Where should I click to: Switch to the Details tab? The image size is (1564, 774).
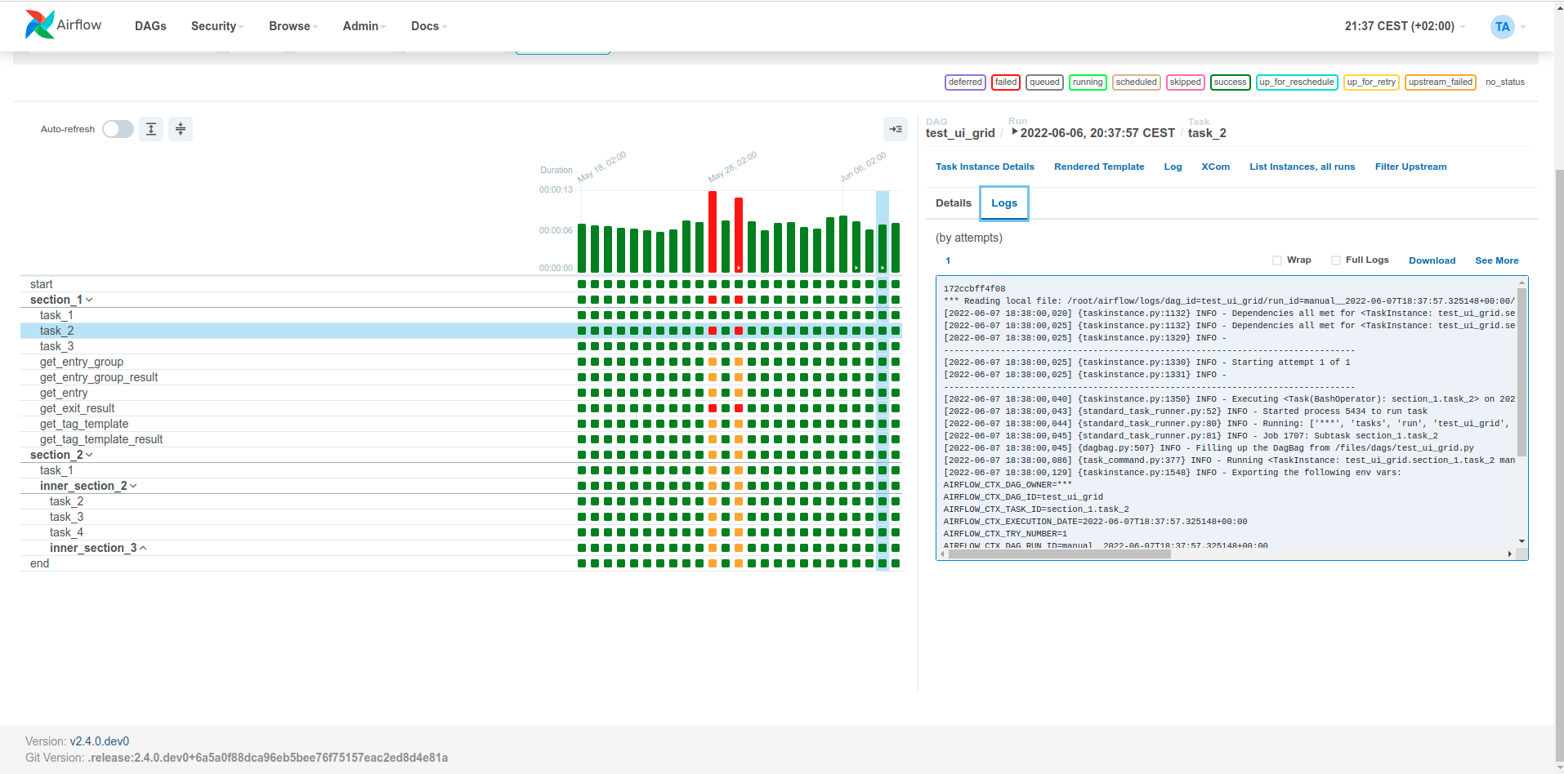pos(954,203)
